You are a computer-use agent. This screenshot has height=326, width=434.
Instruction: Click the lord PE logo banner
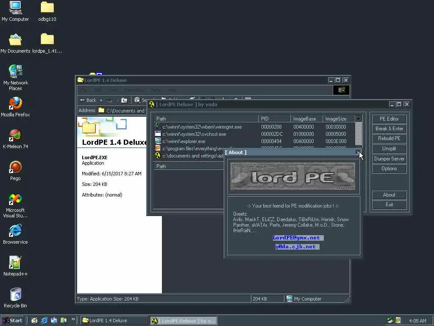point(293,176)
